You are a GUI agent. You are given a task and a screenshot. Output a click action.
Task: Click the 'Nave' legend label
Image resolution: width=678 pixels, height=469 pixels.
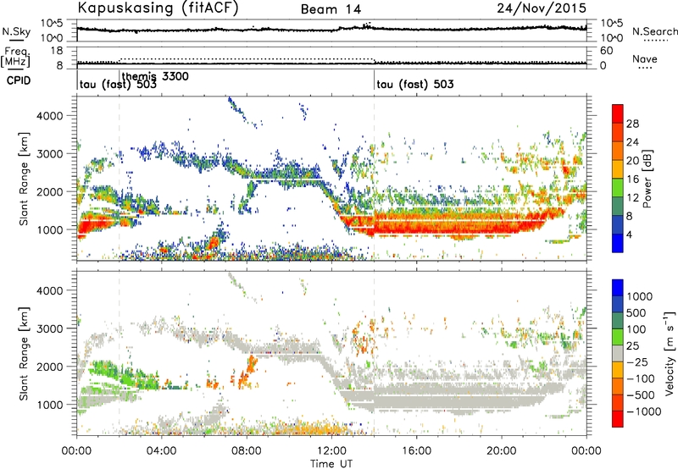tap(645, 58)
